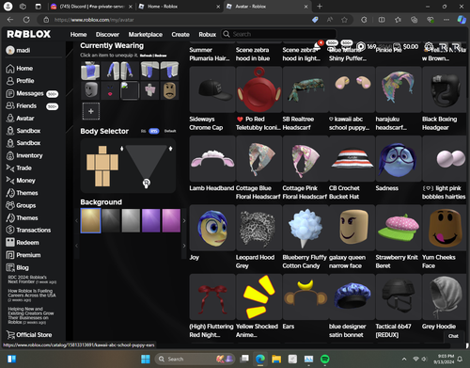This screenshot has height=368, width=470.
Task: Go to Robux in the top nav
Action: [208, 35]
